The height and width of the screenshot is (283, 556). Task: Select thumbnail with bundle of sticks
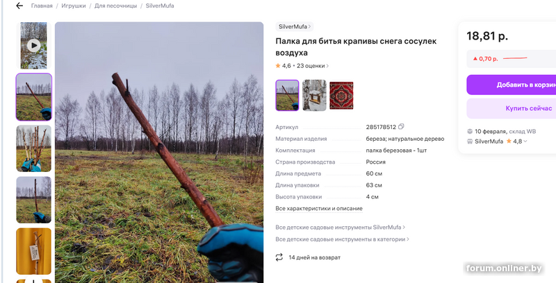(x=33, y=148)
